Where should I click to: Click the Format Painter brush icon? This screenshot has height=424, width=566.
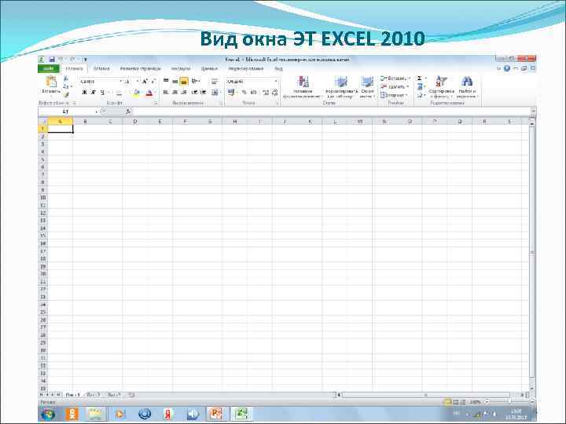[x=66, y=95]
